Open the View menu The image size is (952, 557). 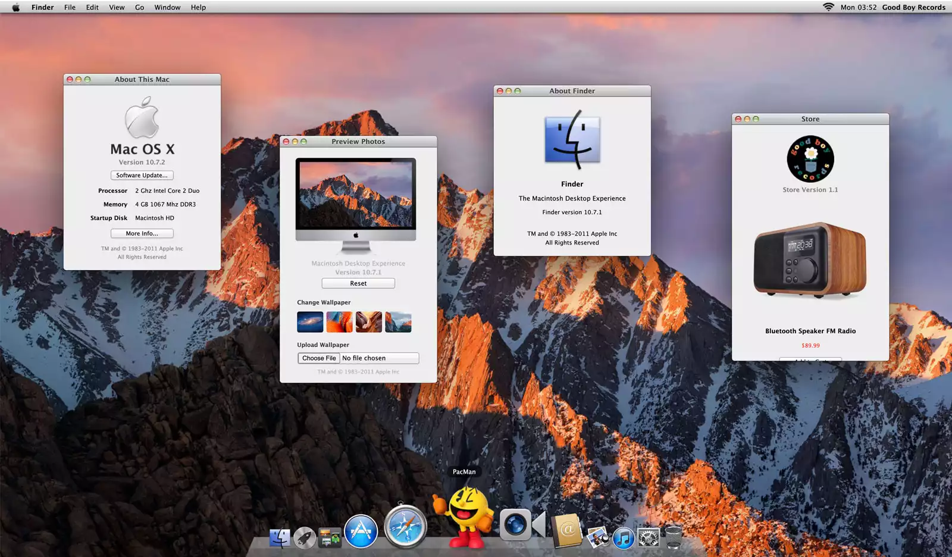click(x=117, y=7)
